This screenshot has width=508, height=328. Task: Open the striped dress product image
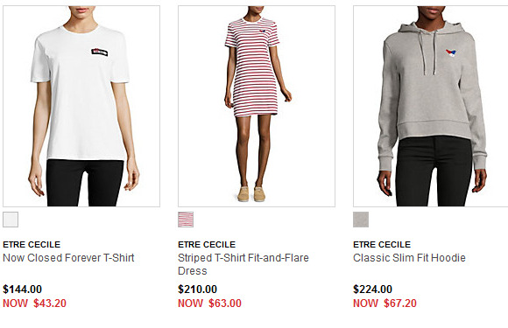tap(257, 106)
